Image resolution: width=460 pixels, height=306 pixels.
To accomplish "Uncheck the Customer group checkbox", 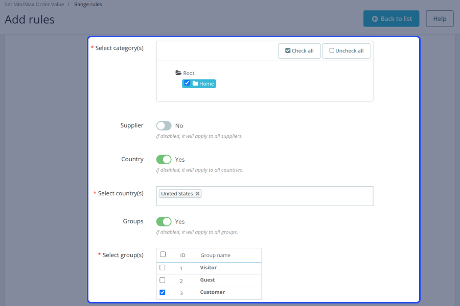I will (x=162, y=292).
